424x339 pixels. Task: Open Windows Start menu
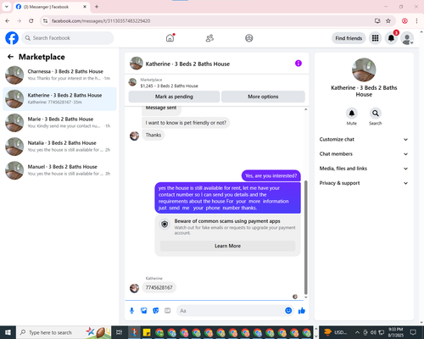click(x=8, y=332)
